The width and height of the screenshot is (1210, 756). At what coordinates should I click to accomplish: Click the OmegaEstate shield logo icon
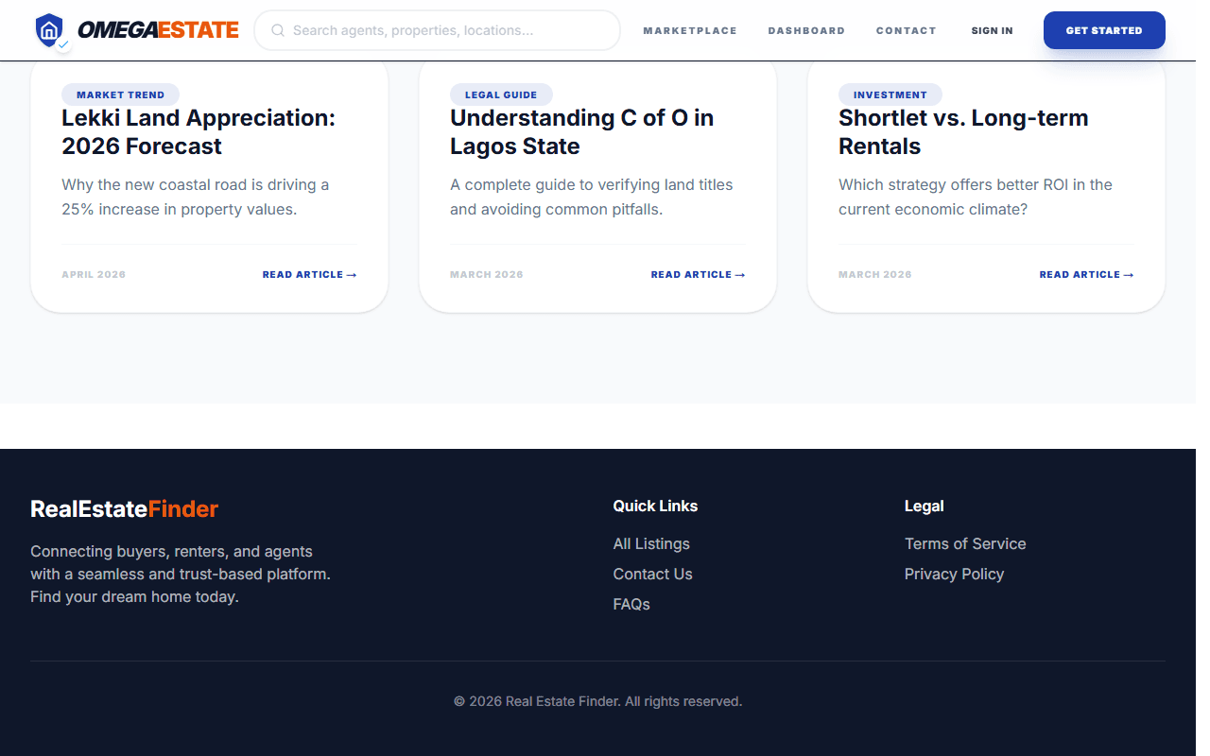pos(51,31)
